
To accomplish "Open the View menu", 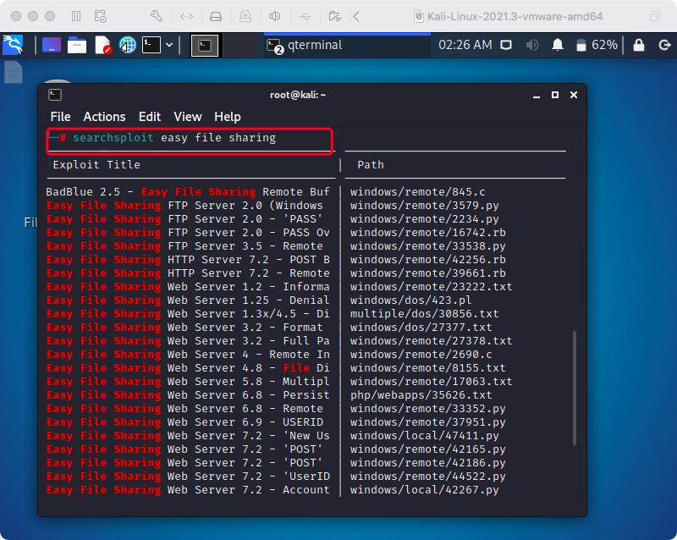I will click(x=187, y=117).
